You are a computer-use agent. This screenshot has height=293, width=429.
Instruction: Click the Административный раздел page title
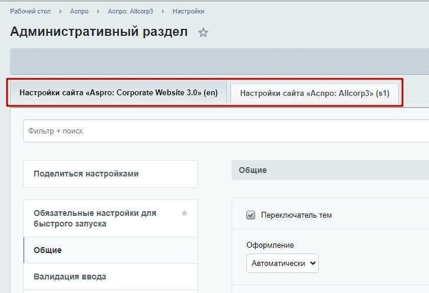coord(99,32)
